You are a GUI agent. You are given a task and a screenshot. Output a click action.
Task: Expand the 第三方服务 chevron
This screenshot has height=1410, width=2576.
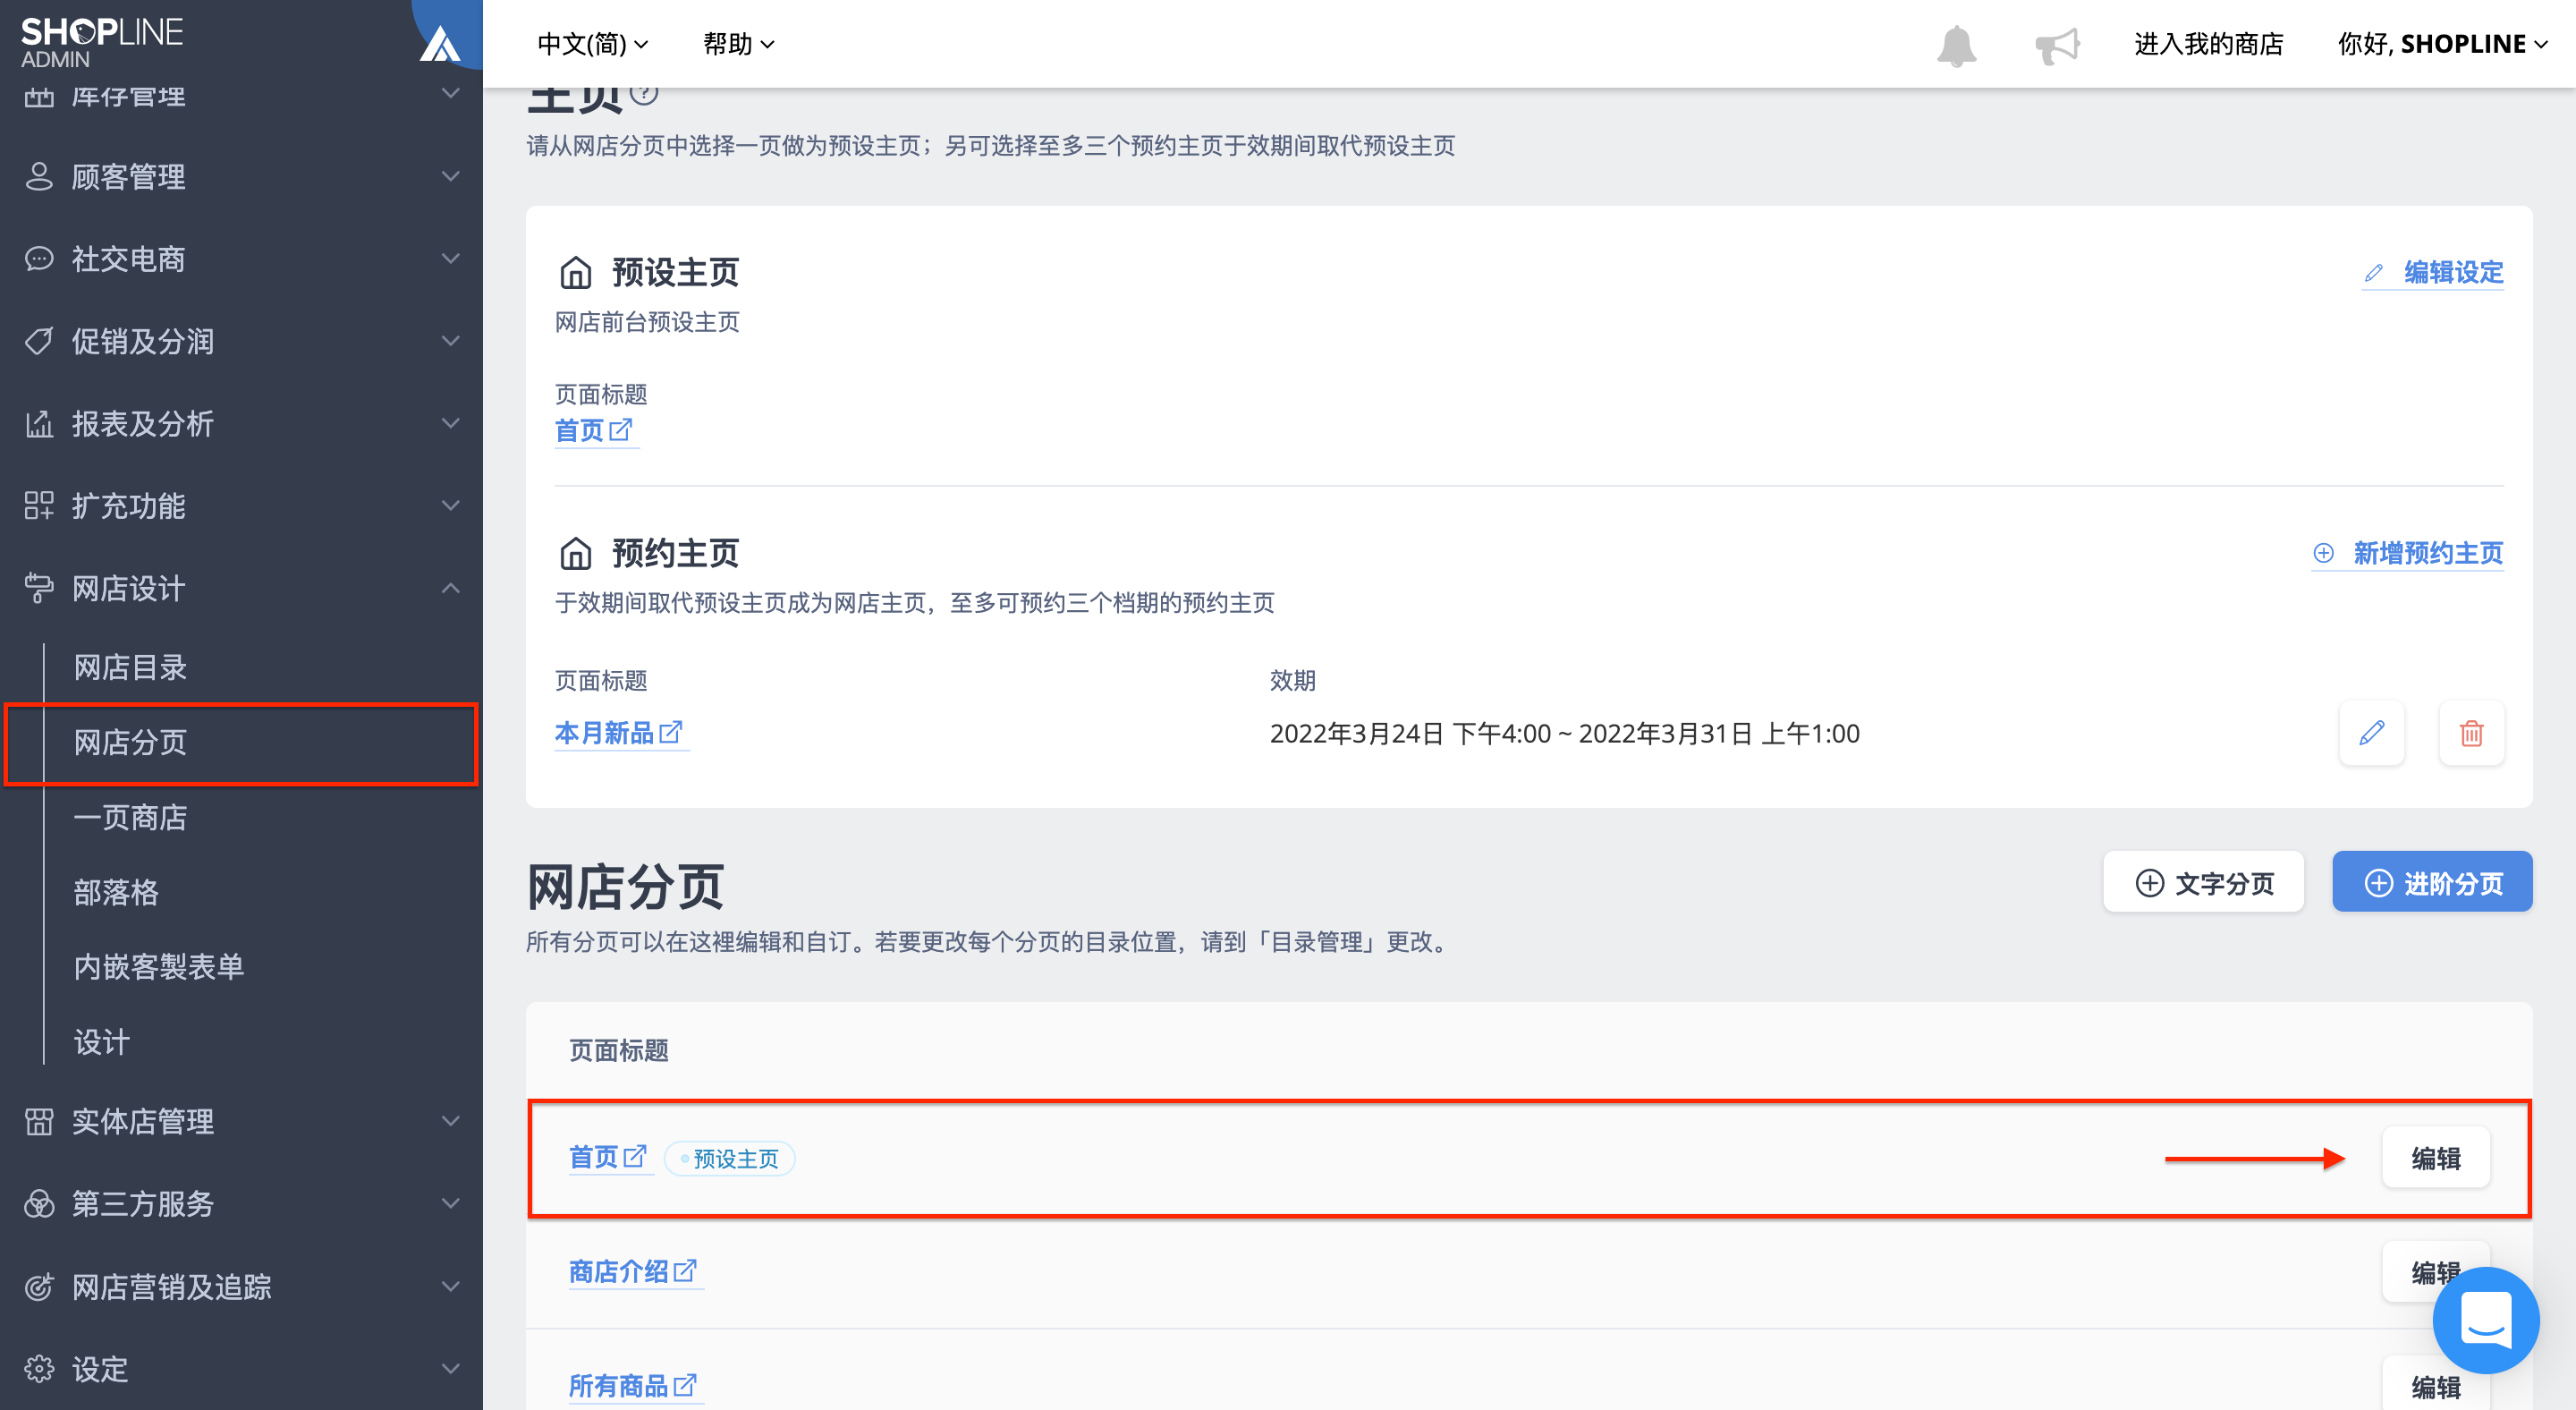tap(451, 1203)
